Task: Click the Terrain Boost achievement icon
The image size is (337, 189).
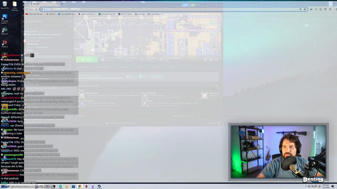Action: pos(82,95)
